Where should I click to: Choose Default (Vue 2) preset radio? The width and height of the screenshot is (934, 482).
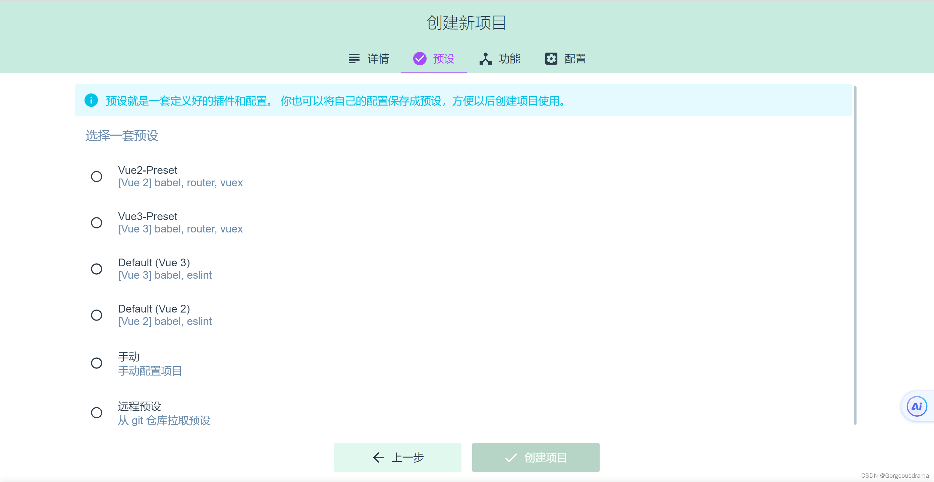(97, 315)
